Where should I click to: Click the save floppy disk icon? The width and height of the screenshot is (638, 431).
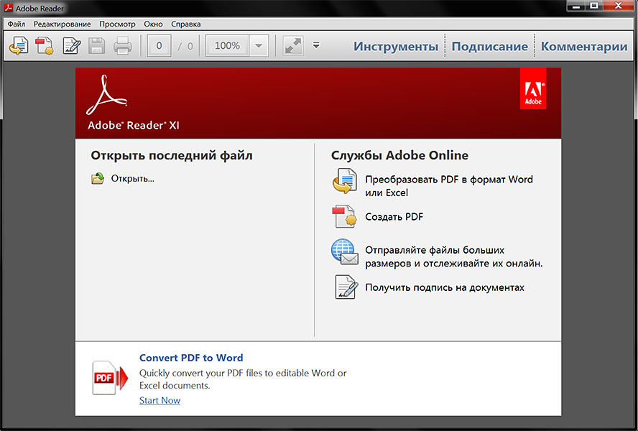click(x=96, y=46)
